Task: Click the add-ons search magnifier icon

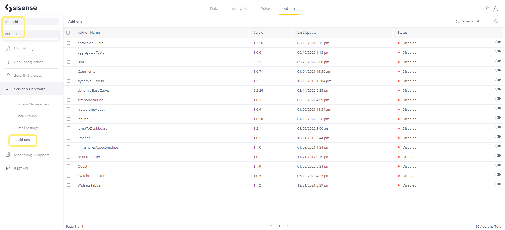Action: pyautogui.click(x=496, y=21)
